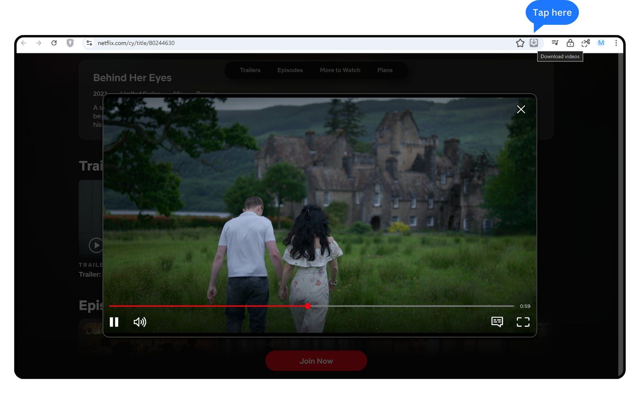The width and height of the screenshot is (640, 414).
Task: Open the More to Watch tab
Action: pyautogui.click(x=340, y=70)
